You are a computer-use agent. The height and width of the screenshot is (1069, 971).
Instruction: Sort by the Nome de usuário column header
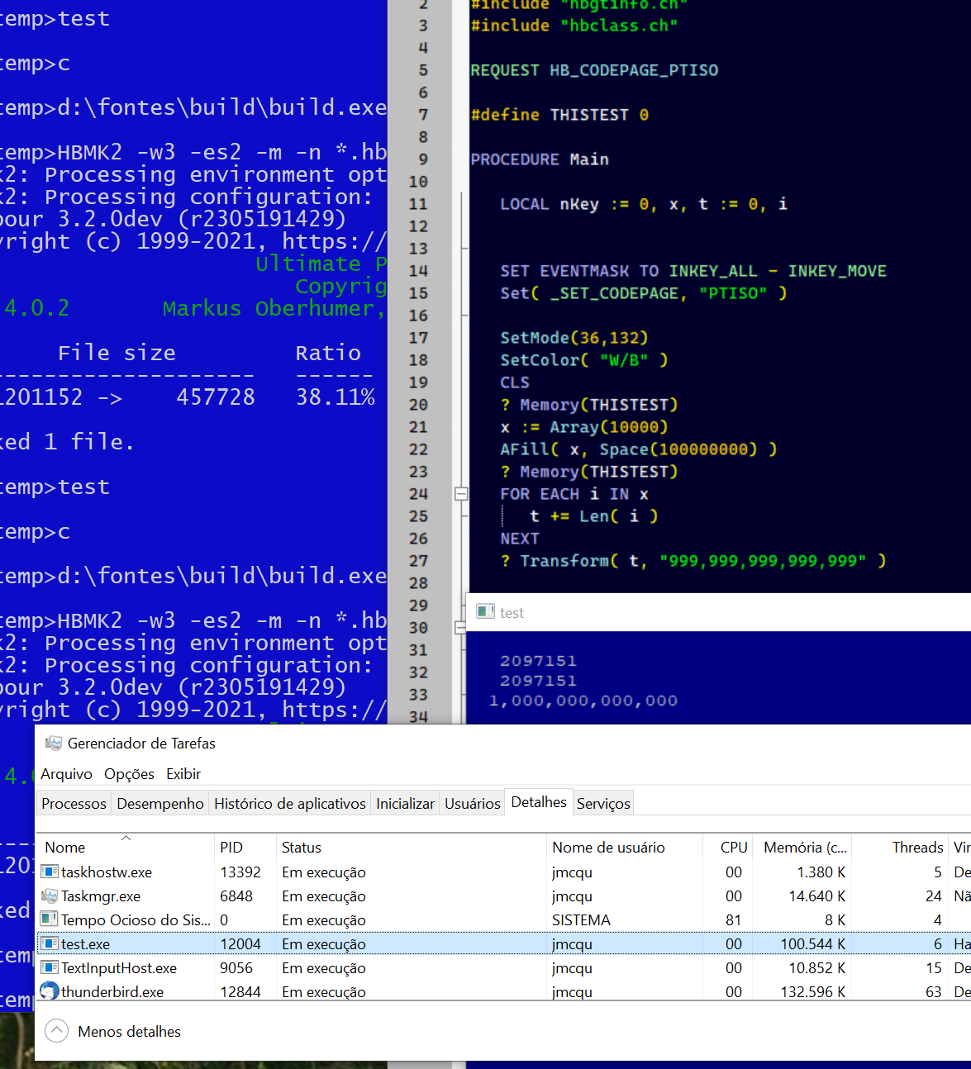[608, 848]
